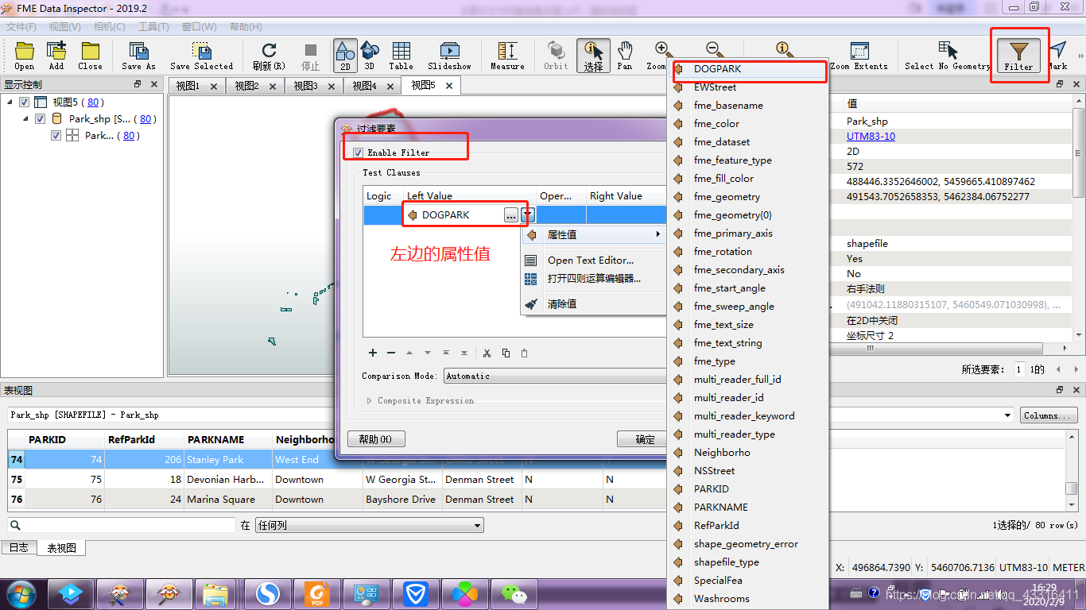This screenshot has height=610, width=1086.
Task: Activate the Measure tool
Action: point(507,55)
